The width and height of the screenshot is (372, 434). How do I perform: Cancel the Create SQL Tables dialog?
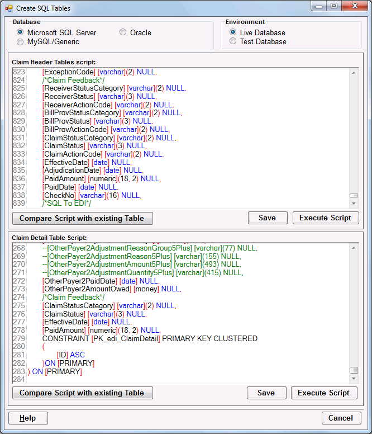tap(341, 418)
